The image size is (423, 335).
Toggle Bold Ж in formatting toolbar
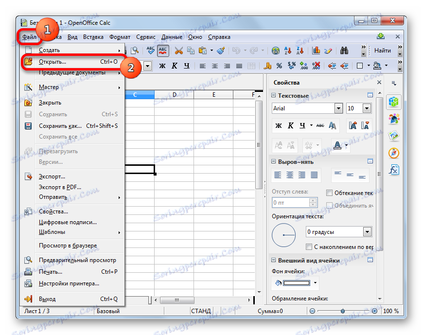coord(162,66)
